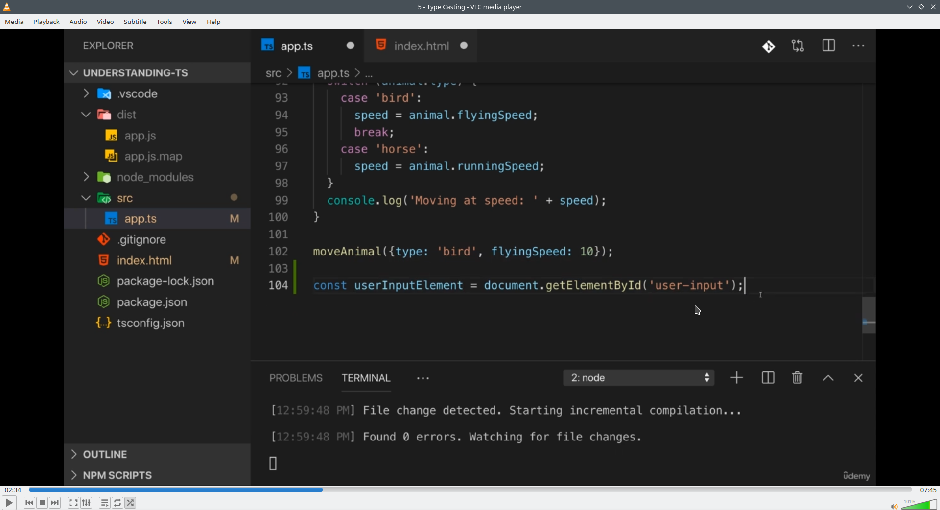Open the Help menu
Viewport: 940px width, 510px height.
coord(213,22)
